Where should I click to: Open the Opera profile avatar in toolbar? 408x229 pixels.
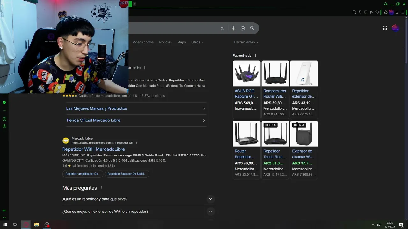pyautogui.click(x=391, y=12)
